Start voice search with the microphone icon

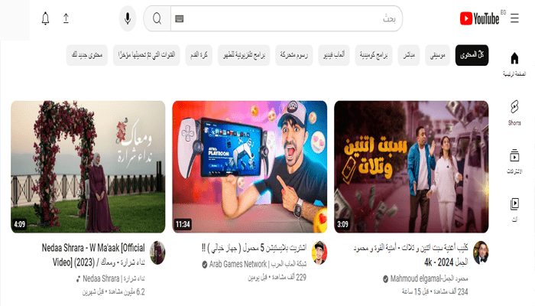(x=128, y=18)
